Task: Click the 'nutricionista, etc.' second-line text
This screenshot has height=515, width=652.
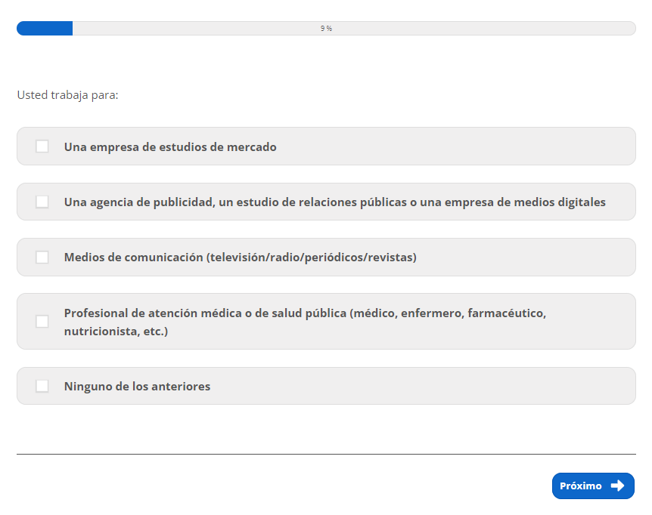Action: pyautogui.click(x=116, y=332)
